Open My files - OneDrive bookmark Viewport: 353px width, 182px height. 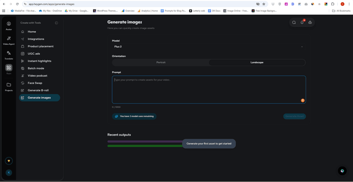[50, 11]
